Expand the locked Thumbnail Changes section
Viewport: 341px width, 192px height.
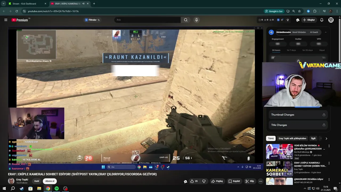pos(298,115)
